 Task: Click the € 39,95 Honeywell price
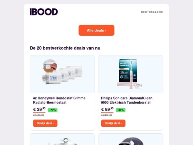(x=39, y=109)
